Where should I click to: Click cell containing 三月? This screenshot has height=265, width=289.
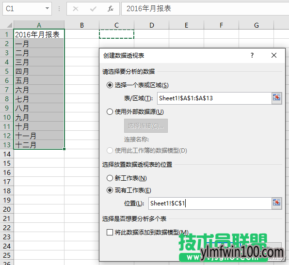click(39, 62)
